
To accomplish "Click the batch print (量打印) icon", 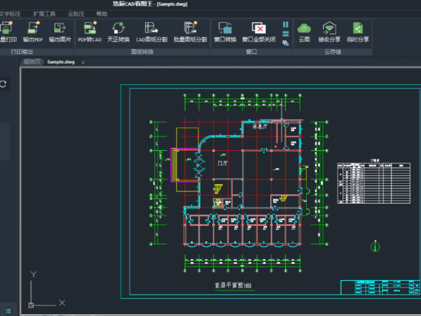I will pyautogui.click(x=8, y=28).
